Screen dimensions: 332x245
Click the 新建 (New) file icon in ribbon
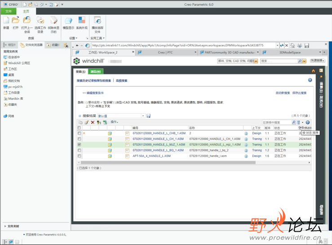6,20
